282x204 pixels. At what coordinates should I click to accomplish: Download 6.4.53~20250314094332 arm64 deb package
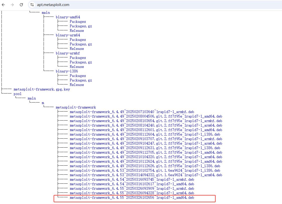click(146, 175)
